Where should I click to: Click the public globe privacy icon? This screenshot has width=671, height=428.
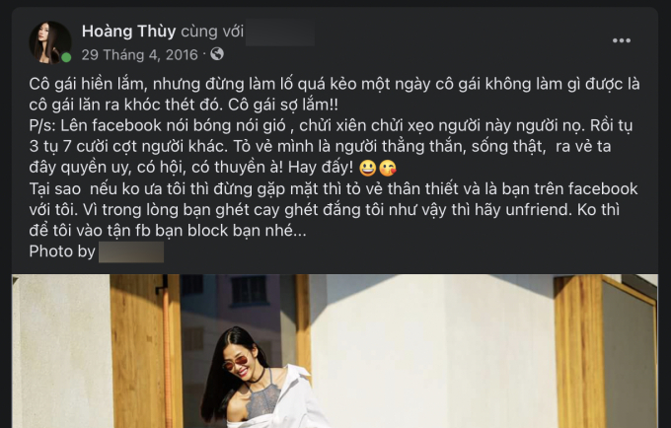[217, 54]
